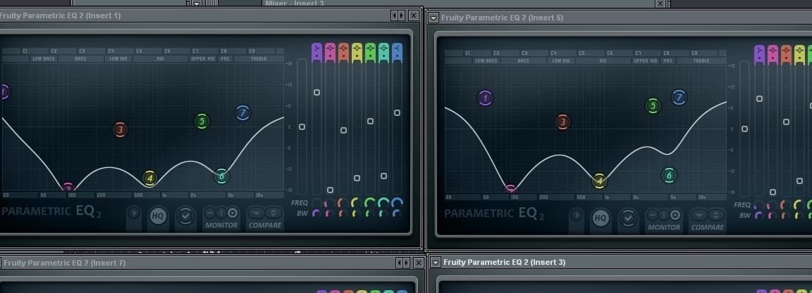
Task: Adjust band 1 gain slider in Insert 1 EQ
Action: click(316, 92)
